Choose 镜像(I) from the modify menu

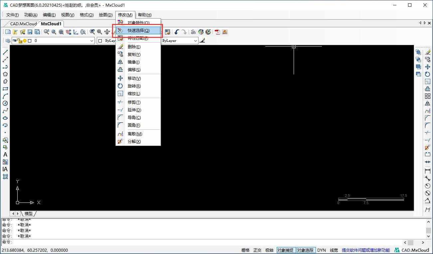coord(138,62)
